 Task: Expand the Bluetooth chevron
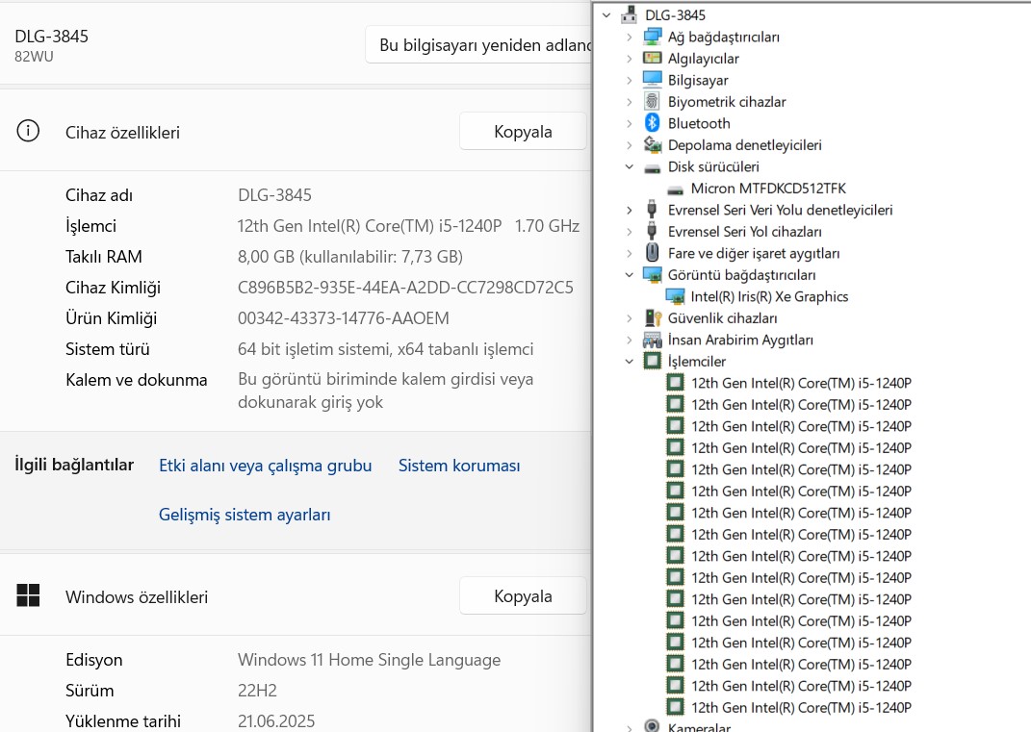630,123
